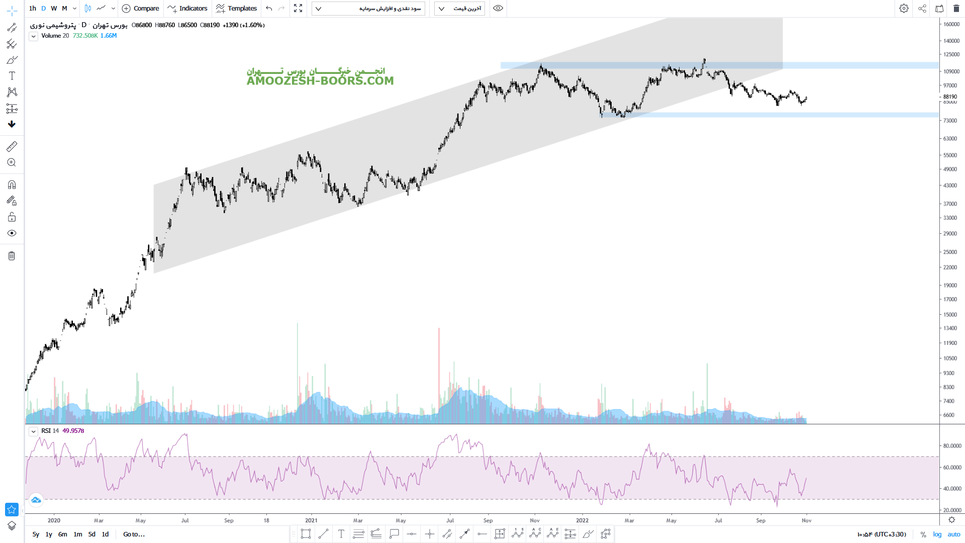Viewport: 965px width, 543px height.
Task: Open the Indicators menu
Action: click(187, 9)
